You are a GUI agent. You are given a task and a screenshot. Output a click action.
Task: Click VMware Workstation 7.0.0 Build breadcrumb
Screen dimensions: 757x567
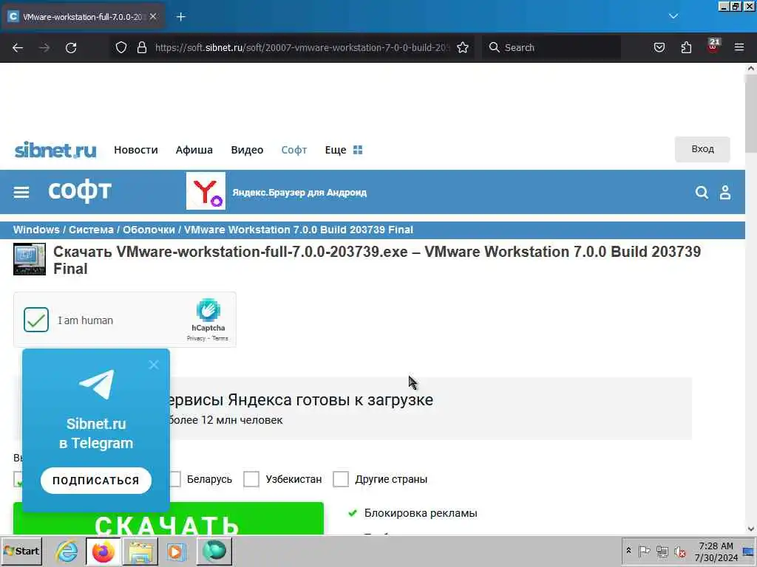299,230
